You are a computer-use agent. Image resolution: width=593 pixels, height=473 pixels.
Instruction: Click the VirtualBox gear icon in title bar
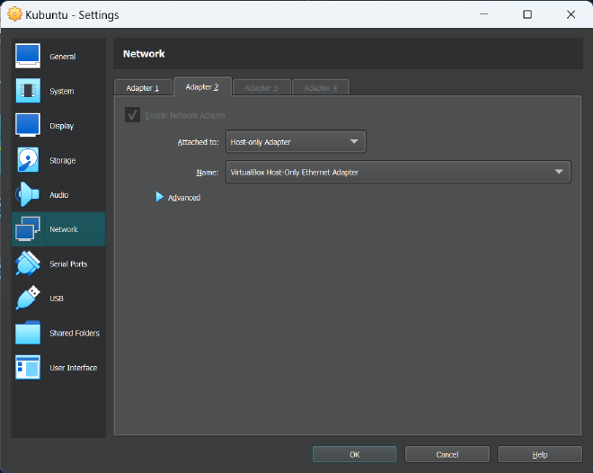point(14,14)
